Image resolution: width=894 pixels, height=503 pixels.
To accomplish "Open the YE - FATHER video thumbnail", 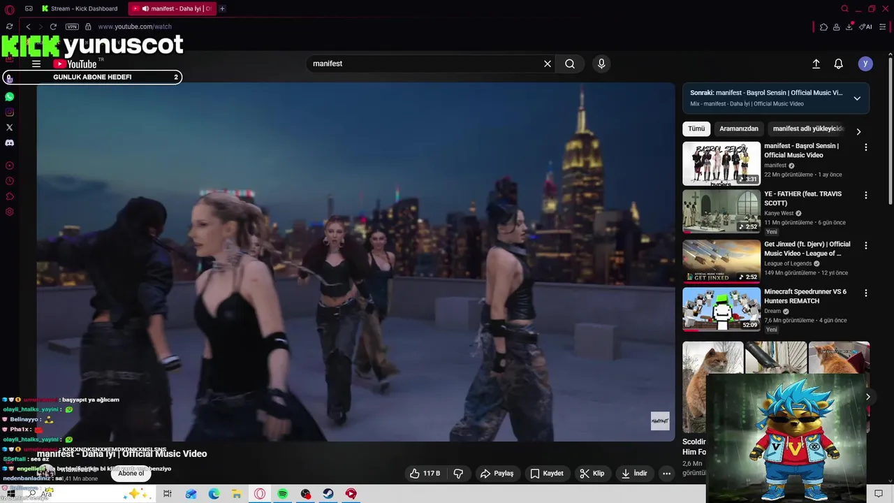I will pos(721,212).
